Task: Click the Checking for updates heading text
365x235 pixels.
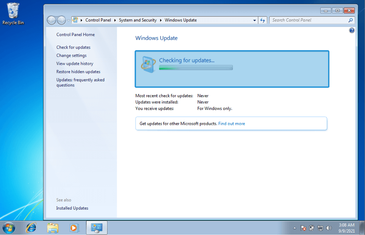Action: click(187, 60)
